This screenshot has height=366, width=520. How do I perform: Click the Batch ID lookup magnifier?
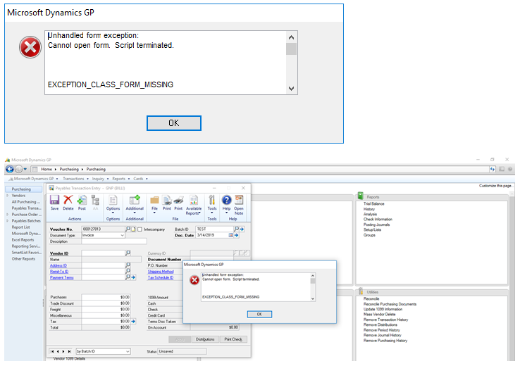coord(237,229)
